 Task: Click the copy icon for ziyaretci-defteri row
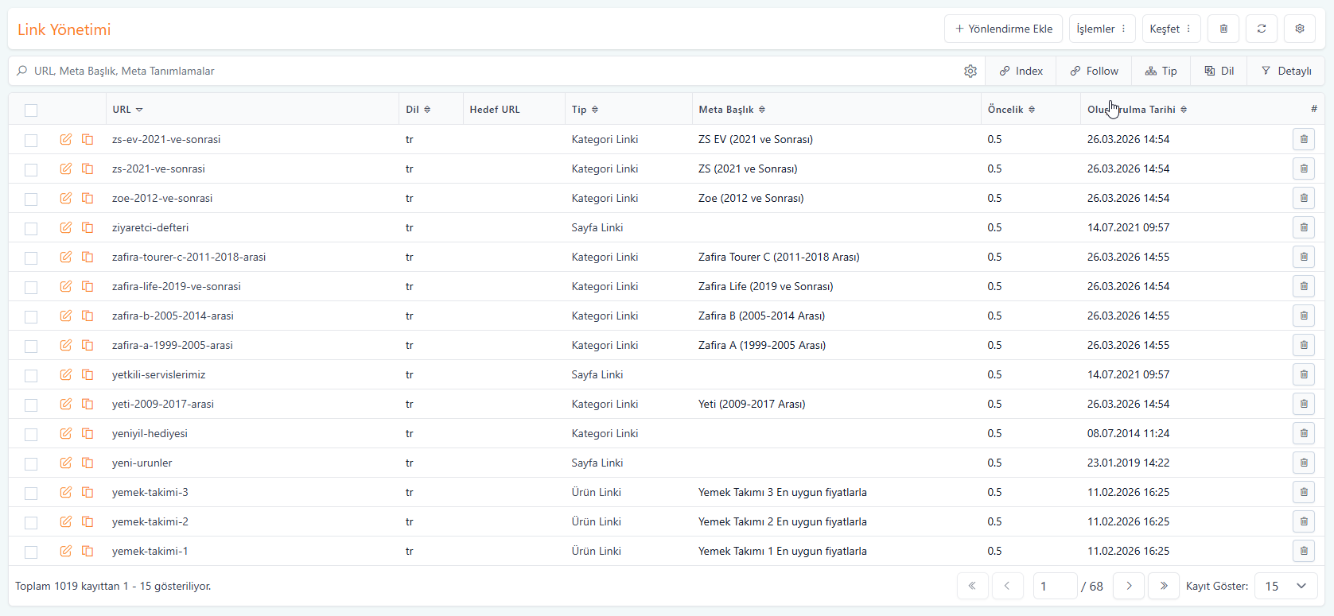[x=88, y=227]
